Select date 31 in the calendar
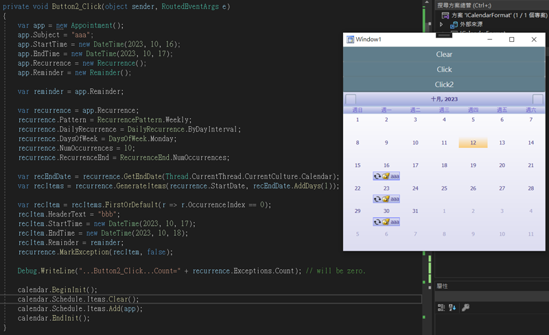 (x=415, y=211)
